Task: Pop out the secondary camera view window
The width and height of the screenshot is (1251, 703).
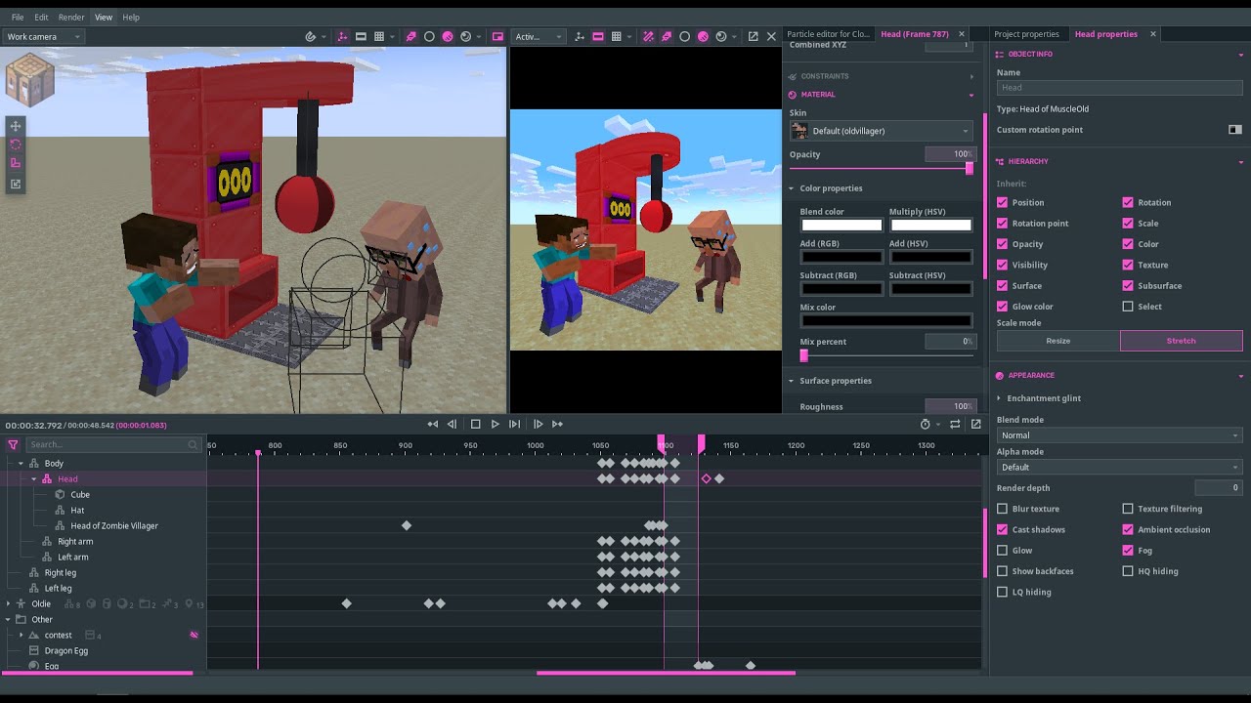Action: click(753, 36)
